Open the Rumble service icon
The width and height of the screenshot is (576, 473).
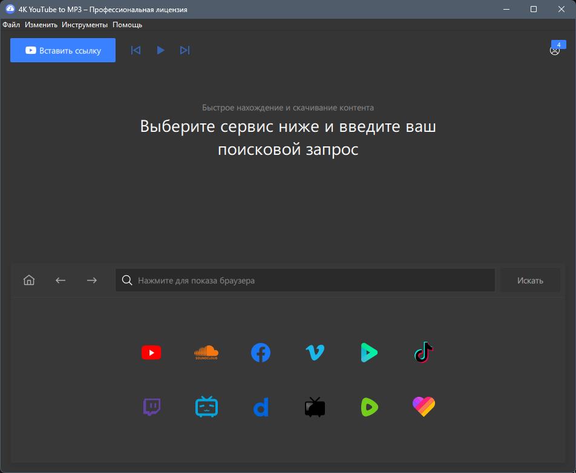tap(370, 407)
